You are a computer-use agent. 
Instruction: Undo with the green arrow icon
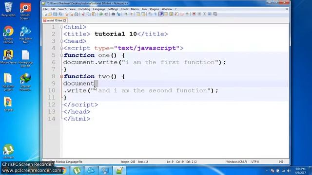(x=101, y=14)
